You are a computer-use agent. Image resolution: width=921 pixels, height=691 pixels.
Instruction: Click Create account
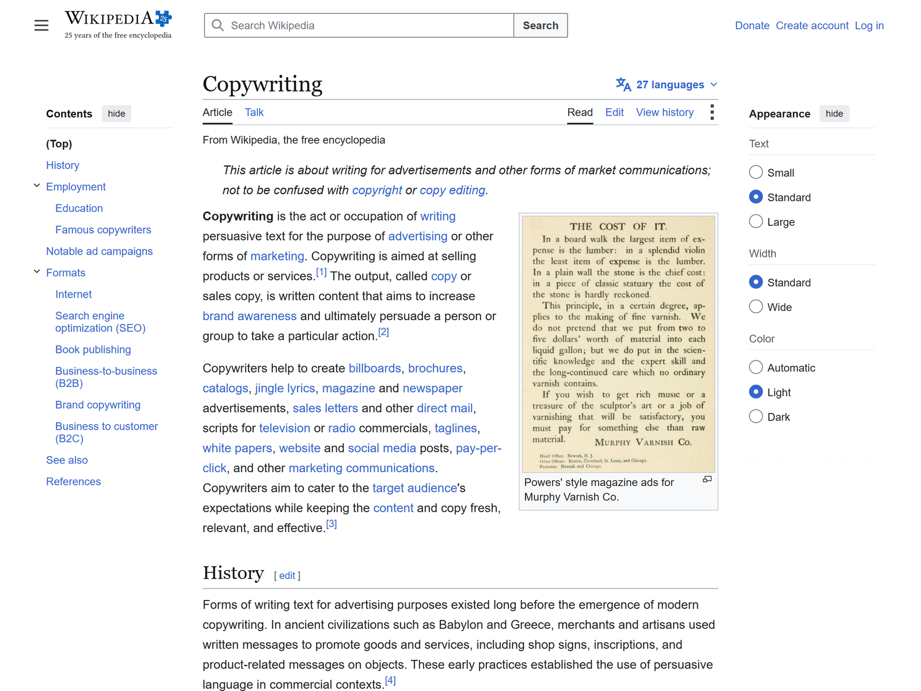pos(812,25)
